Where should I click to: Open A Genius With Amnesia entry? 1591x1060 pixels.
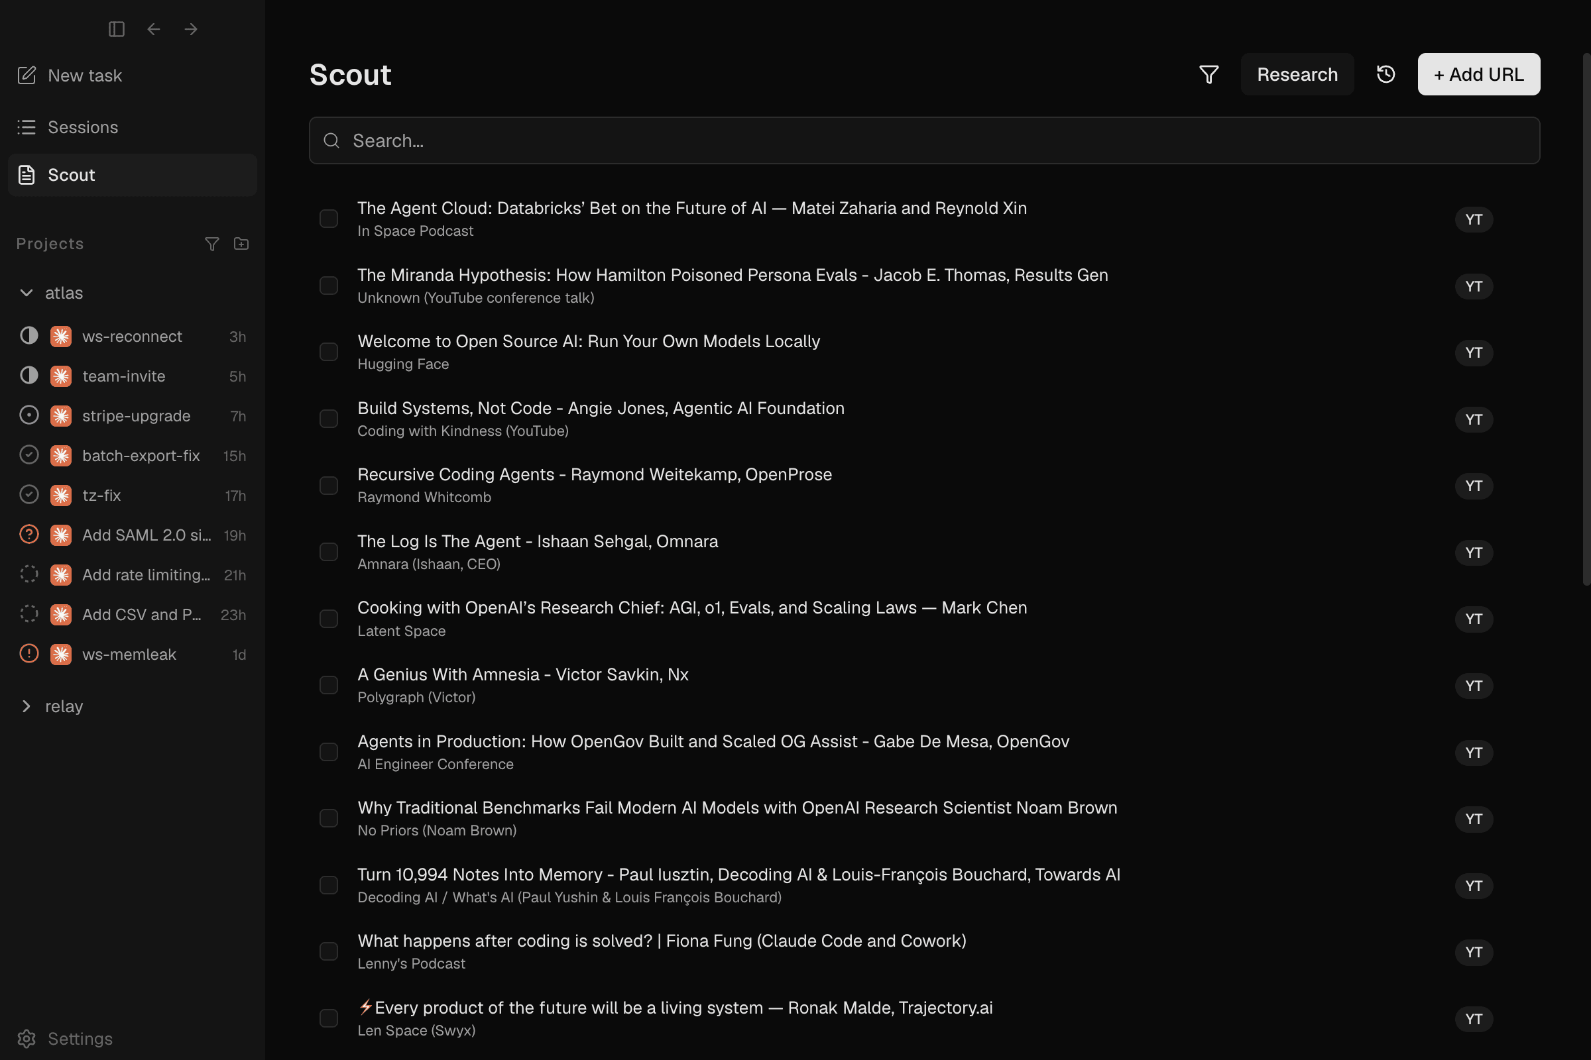523,674
